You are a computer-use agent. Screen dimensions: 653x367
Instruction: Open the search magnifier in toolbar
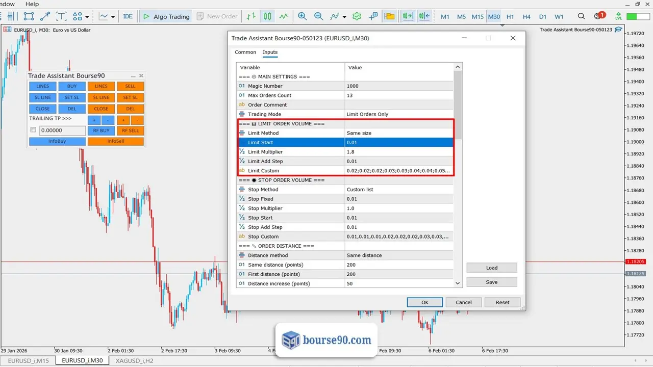[582, 16]
